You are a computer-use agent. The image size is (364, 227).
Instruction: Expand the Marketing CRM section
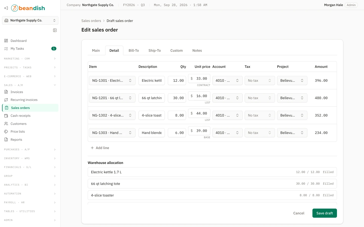(30, 59)
